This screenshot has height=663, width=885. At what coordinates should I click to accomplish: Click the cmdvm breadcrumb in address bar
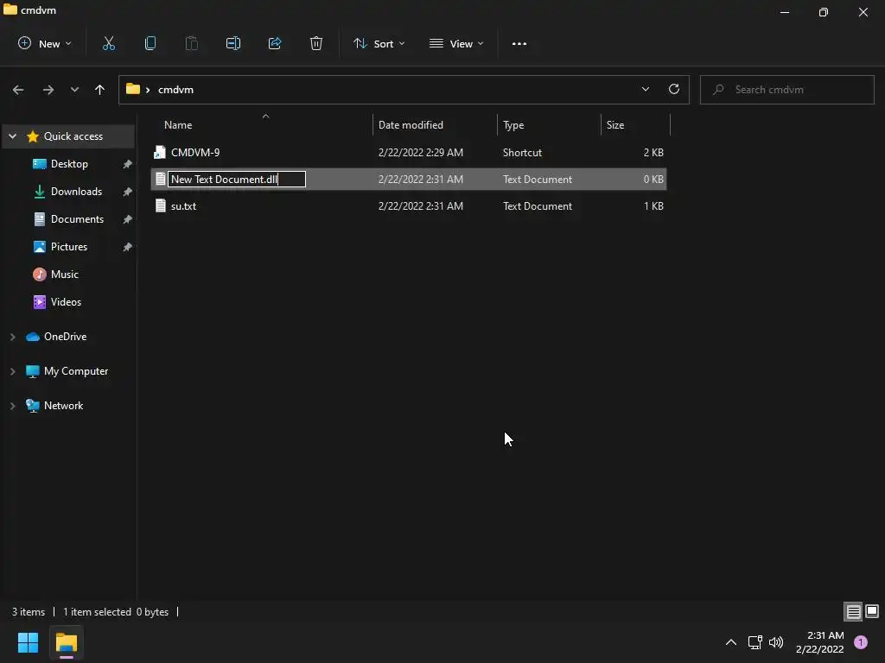click(175, 90)
